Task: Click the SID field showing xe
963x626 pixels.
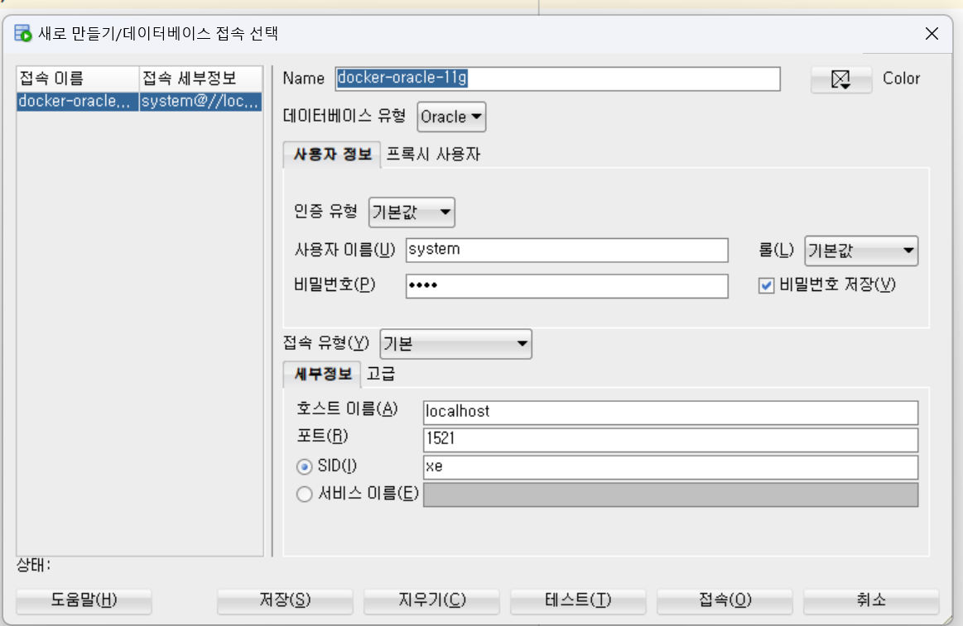Action: [671, 467]
